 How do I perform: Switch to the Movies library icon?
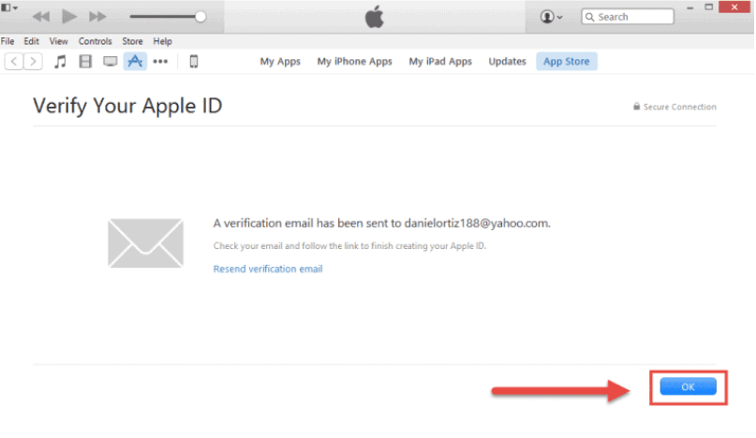(x=85, y=62)
